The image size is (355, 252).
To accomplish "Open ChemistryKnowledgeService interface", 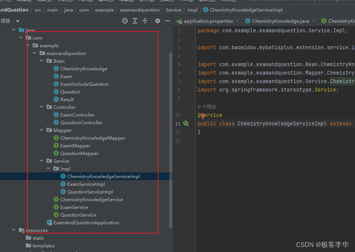I will 92,200.
